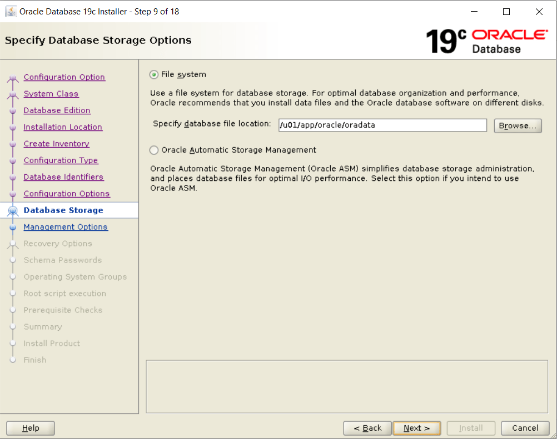The image size is (557, 439).
Task: Click the database file location field
Action: pyautogui.click(x=382, y=125)
